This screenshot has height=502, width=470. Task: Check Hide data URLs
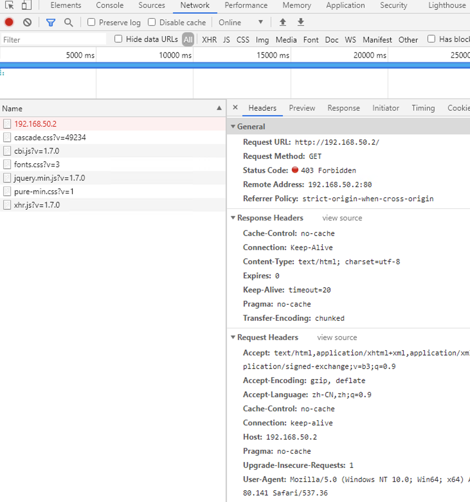(118, 39)
